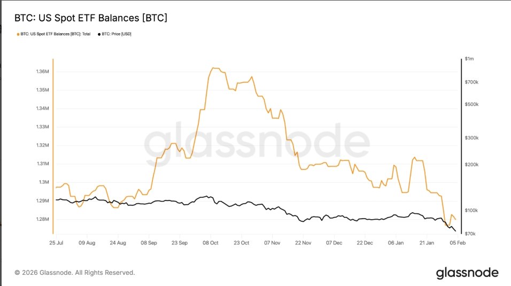Click the glassnode logo at bottom right

tap(467, 273)
